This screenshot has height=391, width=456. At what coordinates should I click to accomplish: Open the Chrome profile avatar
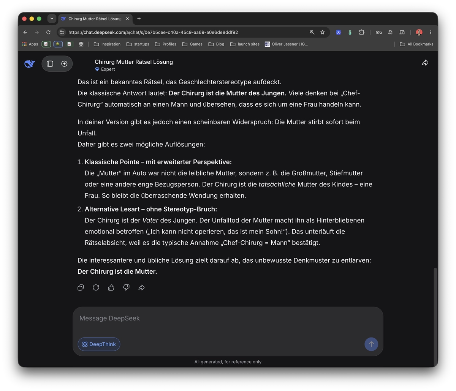point(419,32)
